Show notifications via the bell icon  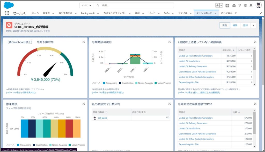[x=251, y=5]
